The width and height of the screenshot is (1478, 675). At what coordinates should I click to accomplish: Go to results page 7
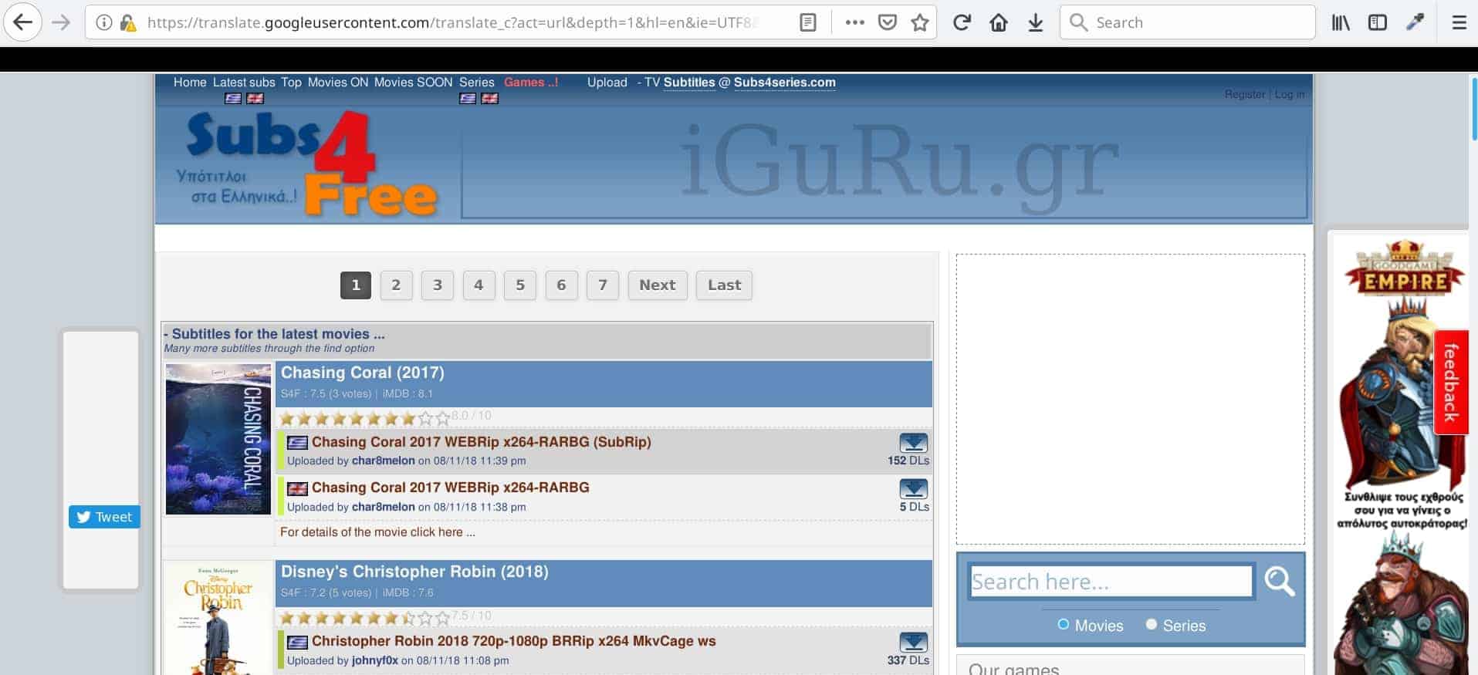point(603,285)
